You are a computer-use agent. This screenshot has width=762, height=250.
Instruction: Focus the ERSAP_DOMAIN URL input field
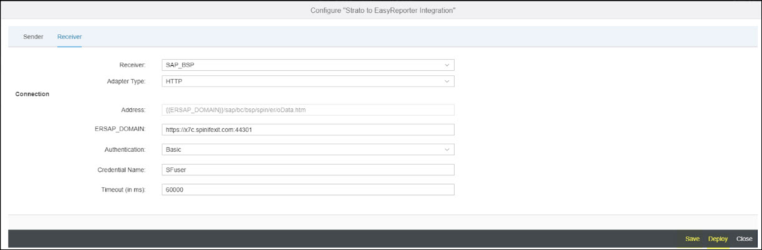[307, 130]
